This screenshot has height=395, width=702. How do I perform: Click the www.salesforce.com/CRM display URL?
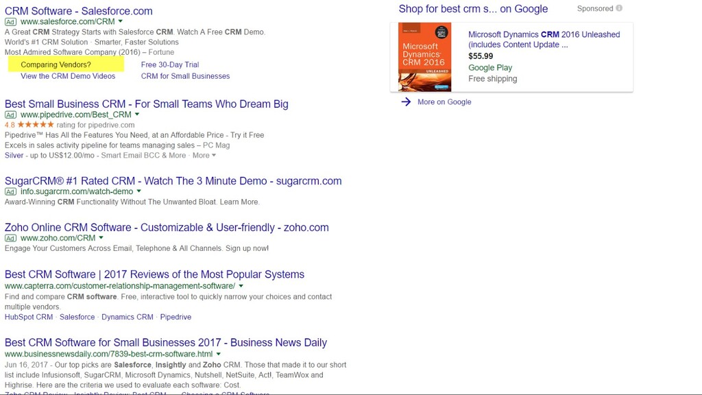(68, 21)
